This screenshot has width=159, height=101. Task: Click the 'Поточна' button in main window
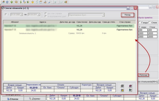click(x=143, y=75)
